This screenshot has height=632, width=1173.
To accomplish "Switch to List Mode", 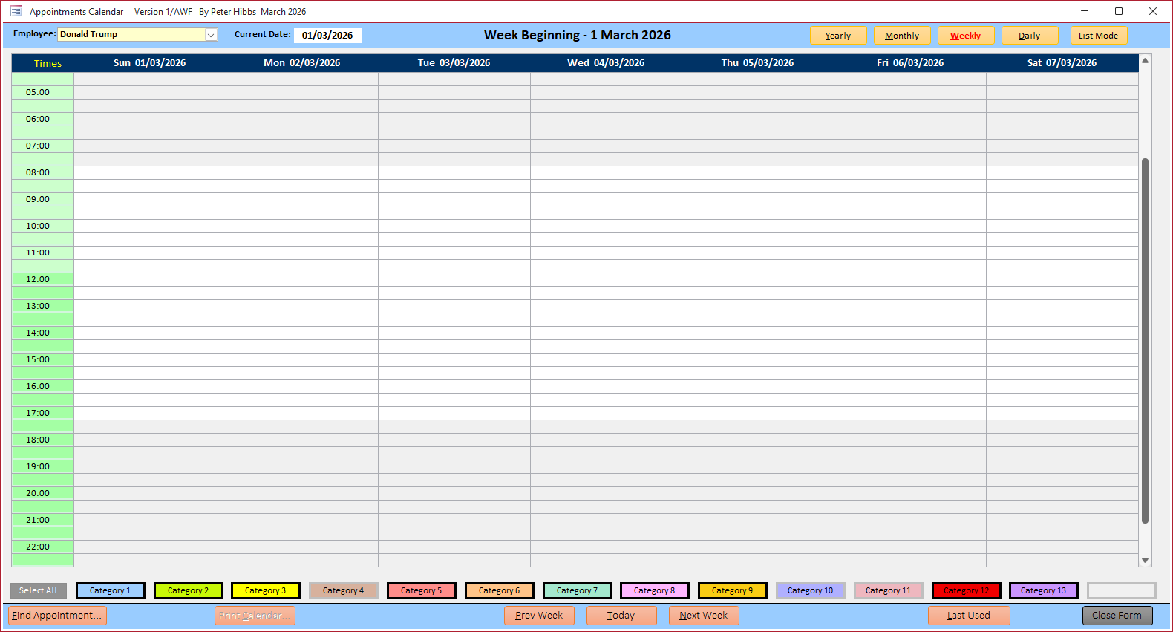I will pyautogui.click(x=1099, y=36).
